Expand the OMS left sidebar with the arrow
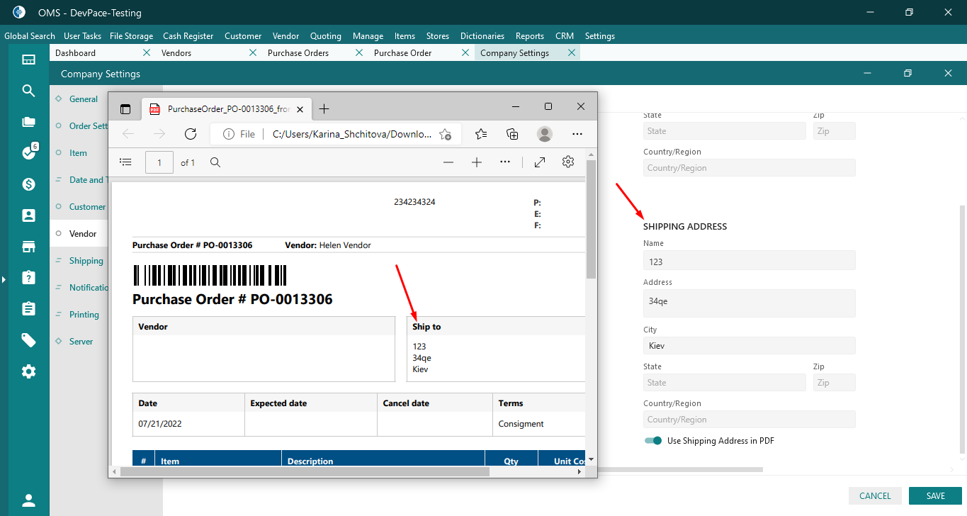967x516 pixels. pos(4,280)
